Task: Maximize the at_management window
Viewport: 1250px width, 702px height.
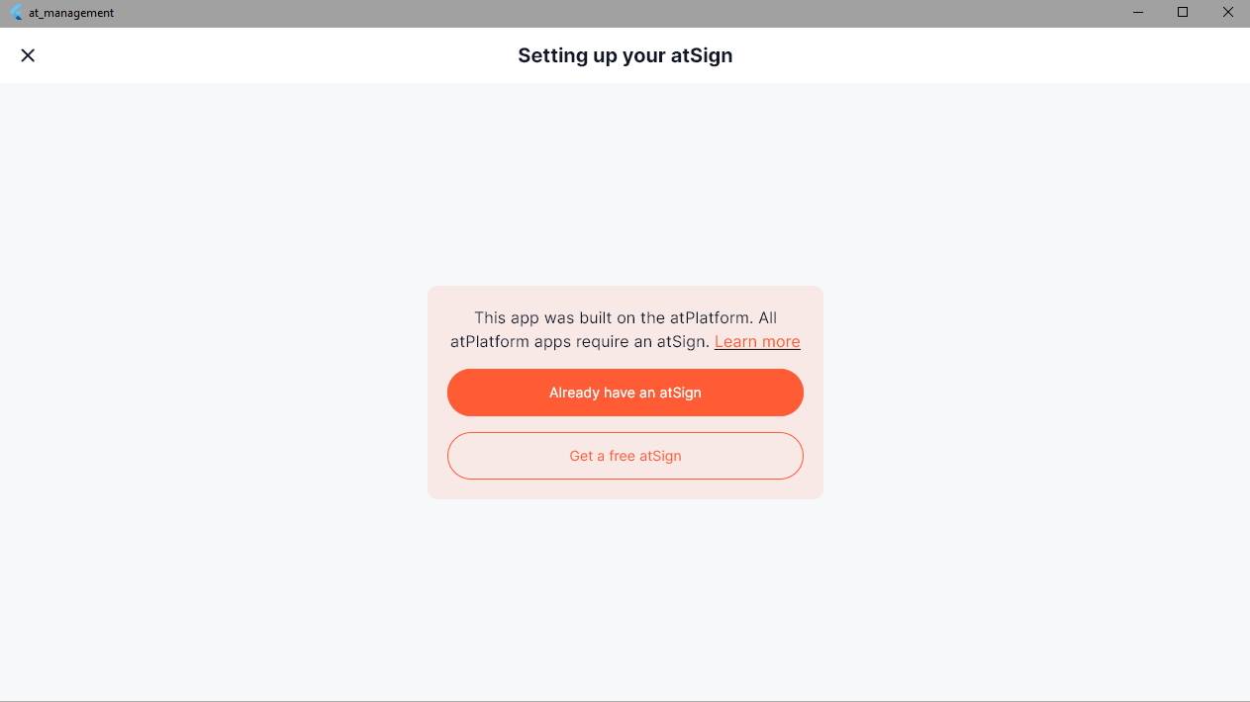Action: tap(1183, 13)
